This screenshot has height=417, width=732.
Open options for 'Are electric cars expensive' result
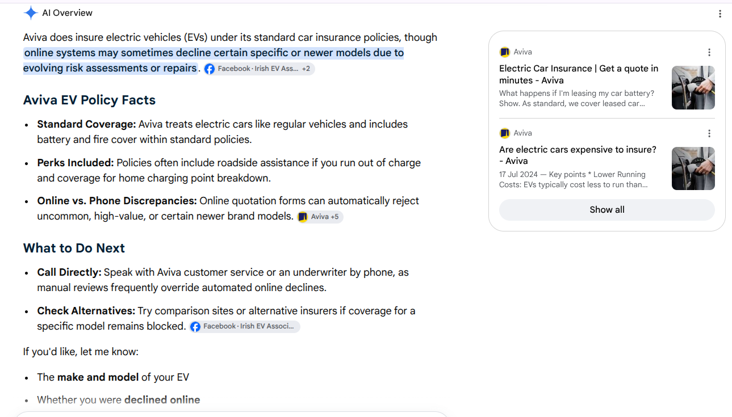point(709,133)
